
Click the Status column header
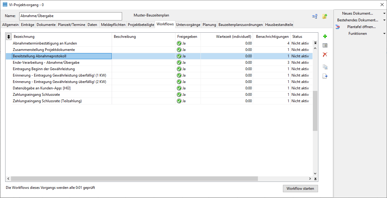point(301,37)
